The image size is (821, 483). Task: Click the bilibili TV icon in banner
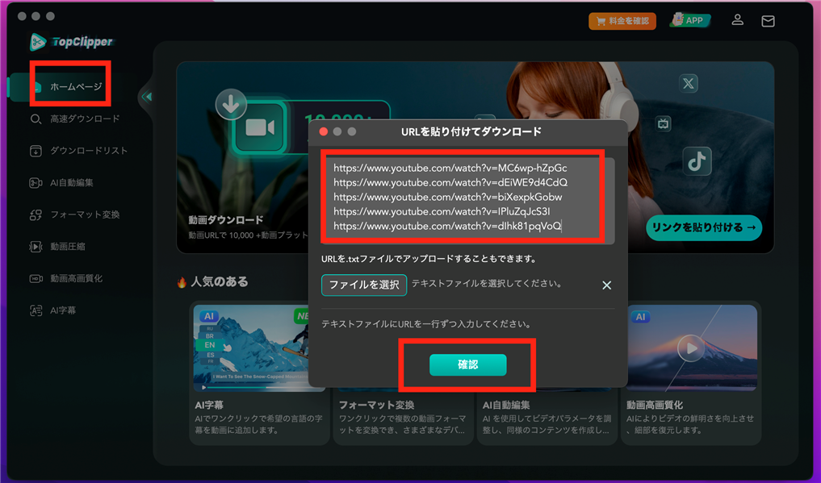[x=663, y=124]
